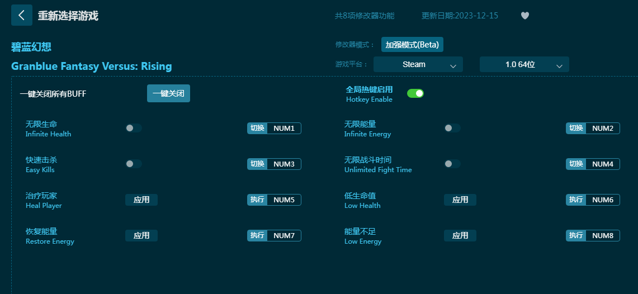This screenshot has width=638, height=294.
Task: Click the NUM7 hotkey for Restore Energy
Action: click(284, 235)
